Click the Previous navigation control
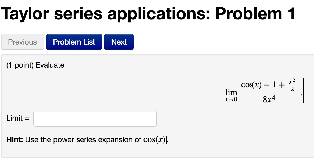314x158 pixels. click(22, 42)
